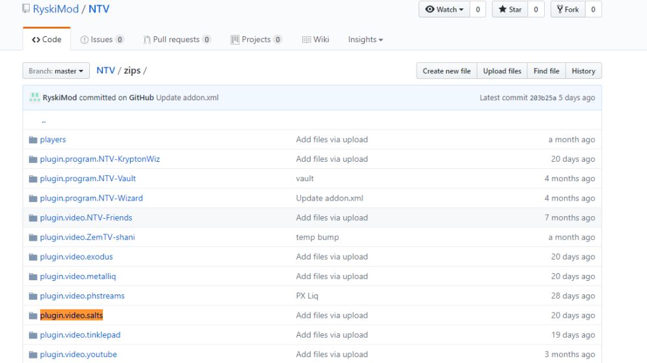Click the folder icon beside plugin.video.tinklepad
This screenshot has height=363, width=647.
tap(33, 335)
